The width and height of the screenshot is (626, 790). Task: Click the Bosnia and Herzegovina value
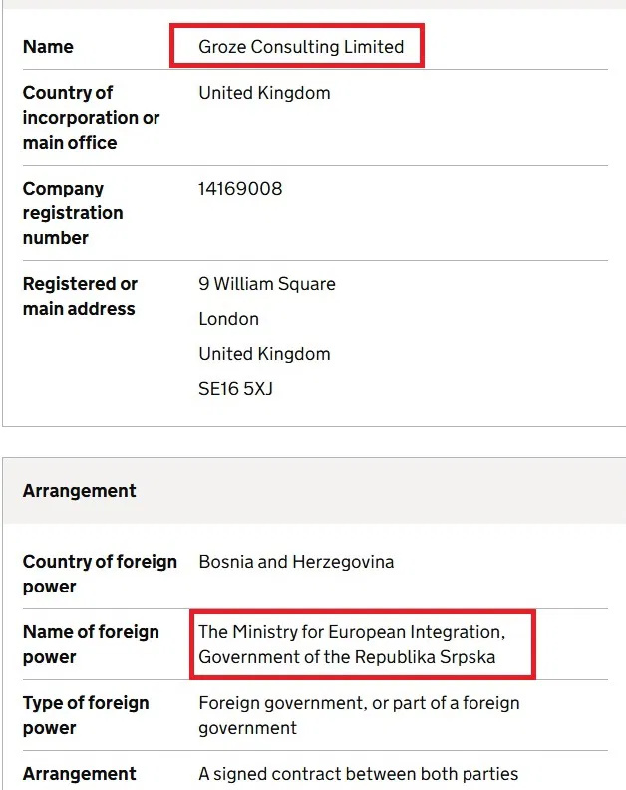(x=296, y=562)
